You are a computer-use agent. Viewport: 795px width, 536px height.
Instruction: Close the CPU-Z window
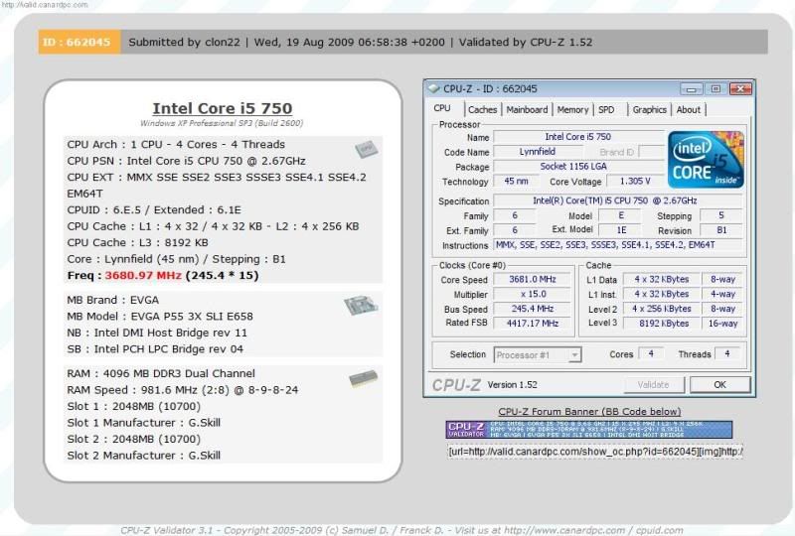(740, 89)
